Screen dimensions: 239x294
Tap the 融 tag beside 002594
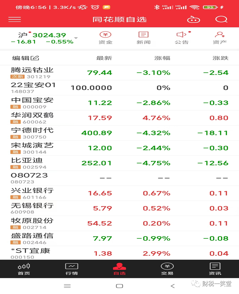coord(15,167)
